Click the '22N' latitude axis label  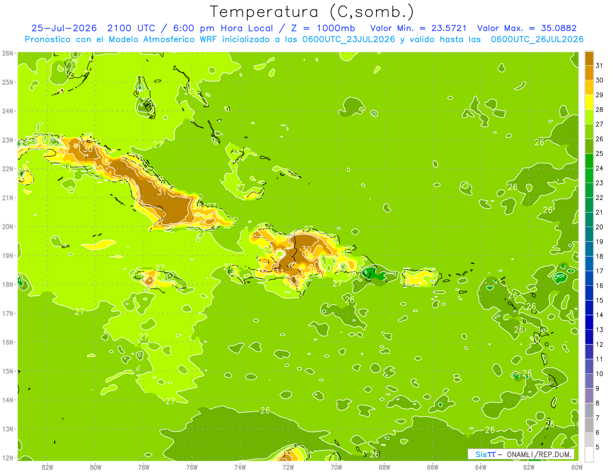[x=8, y=169]
